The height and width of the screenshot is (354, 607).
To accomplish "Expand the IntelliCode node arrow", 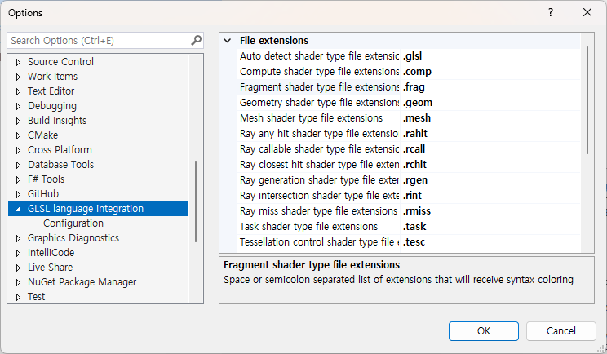I will coord(18,253).
